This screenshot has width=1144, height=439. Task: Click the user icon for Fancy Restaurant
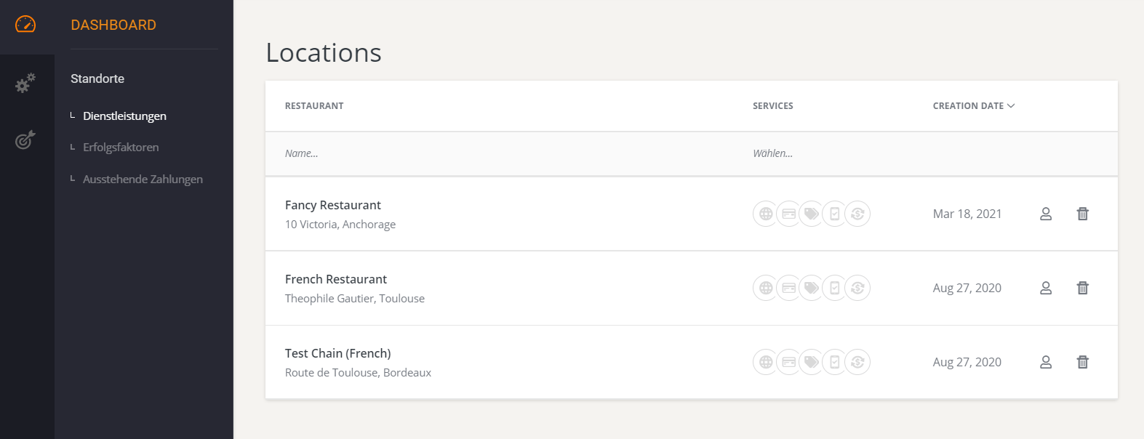(1046, 214)
